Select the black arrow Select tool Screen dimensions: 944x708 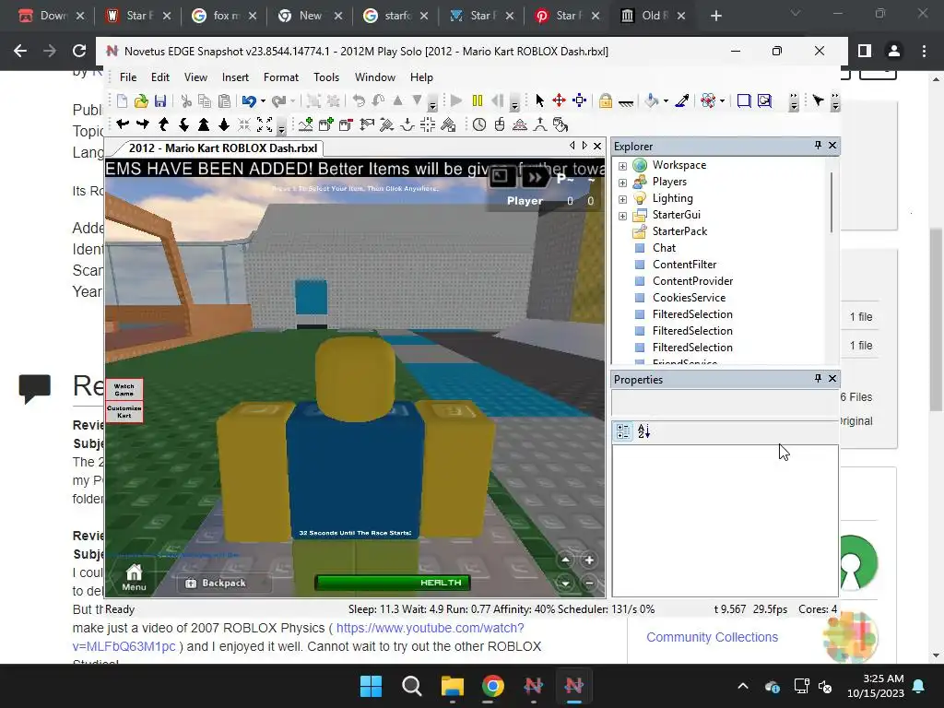point(539,100)
